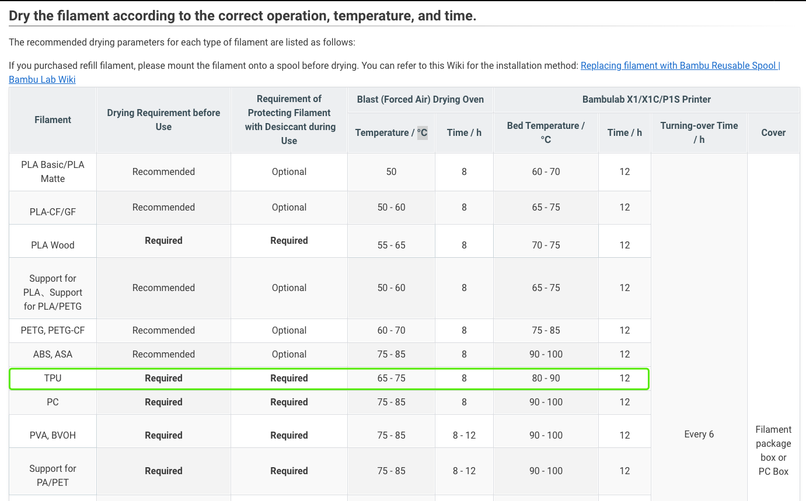Click the Every 6 turning-over time cell

(699, 434)
